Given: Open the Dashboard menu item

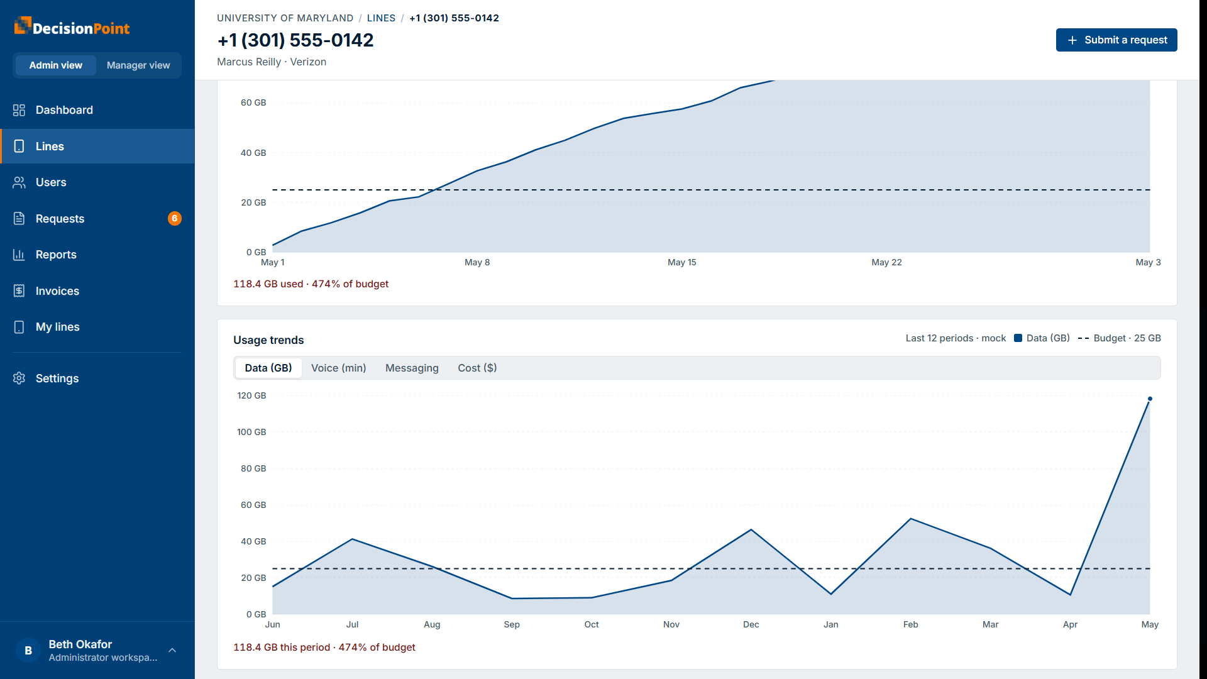Looking at the screenshot, I should coord(97,110).
